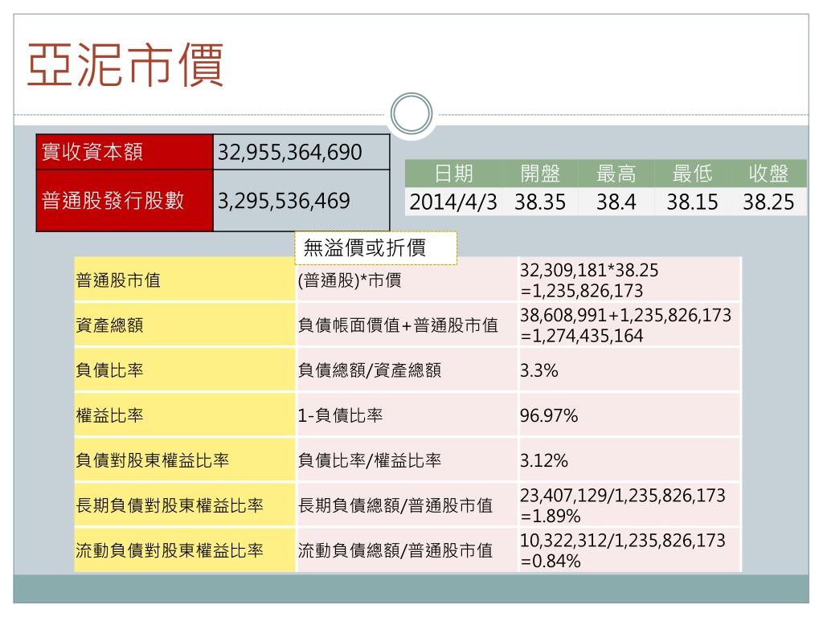This screenshot has height=617, width=823.
Task: Click the 普通股市值 row label
Action: coord(185,280)
